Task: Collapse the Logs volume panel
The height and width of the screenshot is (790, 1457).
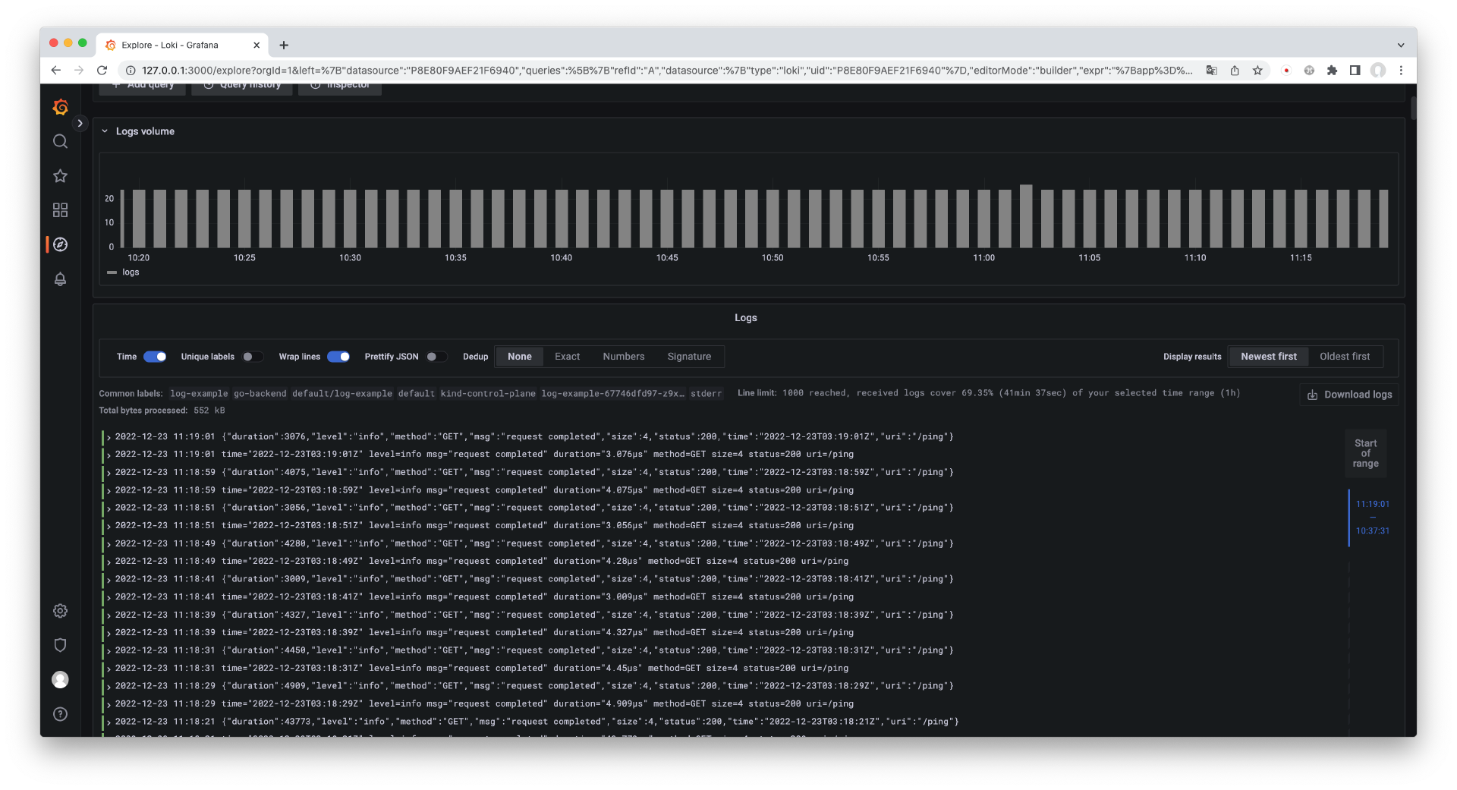Action: click(105, 131)
